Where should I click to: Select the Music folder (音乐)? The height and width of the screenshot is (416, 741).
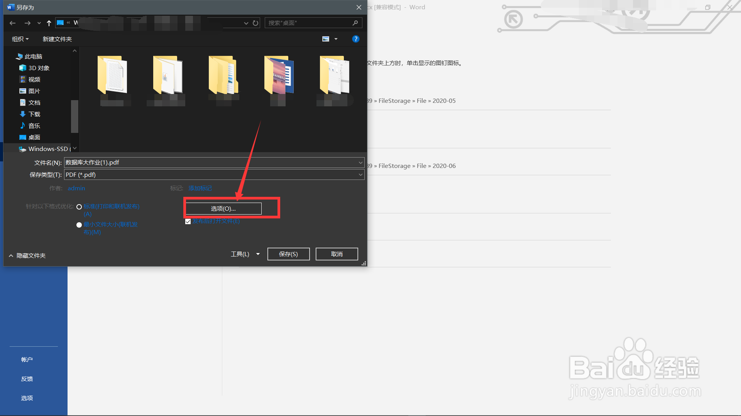pos(34,126)
